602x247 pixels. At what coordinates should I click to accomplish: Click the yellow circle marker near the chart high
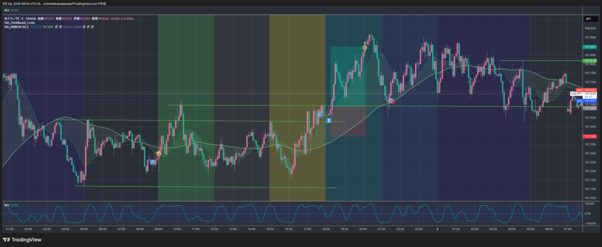pyautogui.click(x=365, y=47)
